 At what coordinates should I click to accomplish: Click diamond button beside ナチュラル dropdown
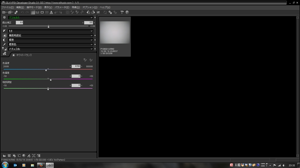point(95,49)
